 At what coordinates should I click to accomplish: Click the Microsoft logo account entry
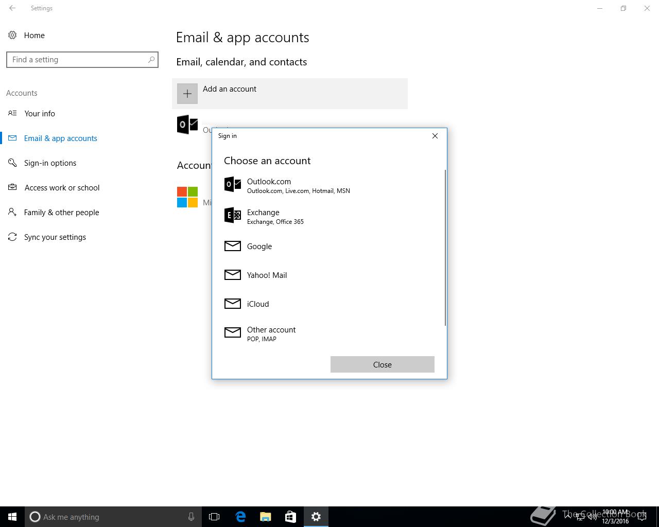187,197
